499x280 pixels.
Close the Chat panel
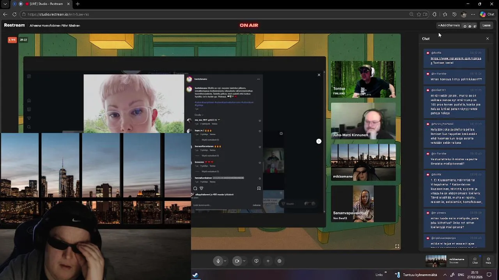pyautogui.click(x=487, y=38)
